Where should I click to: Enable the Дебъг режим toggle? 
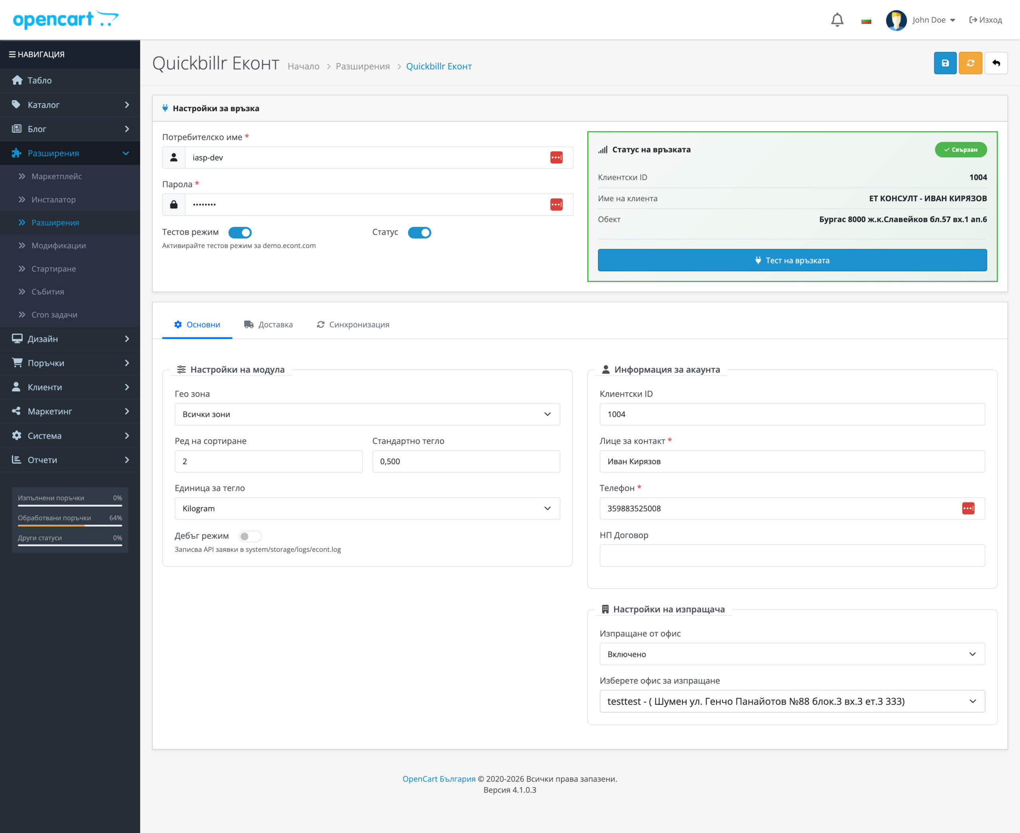[250, 536]
